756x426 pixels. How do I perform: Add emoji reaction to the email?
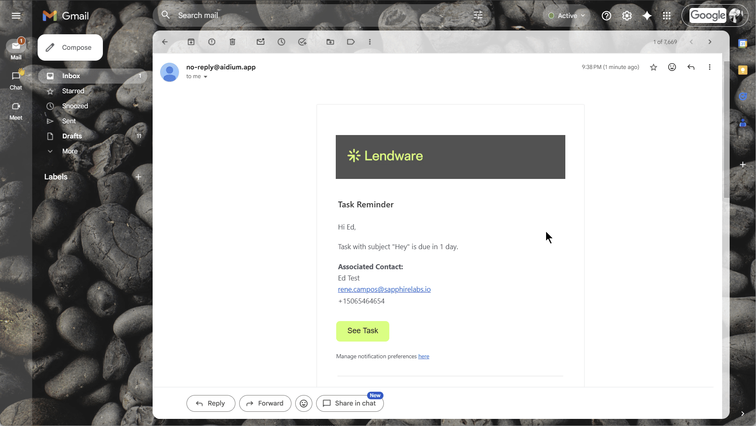pyautogui.click(x=672, y=67)
